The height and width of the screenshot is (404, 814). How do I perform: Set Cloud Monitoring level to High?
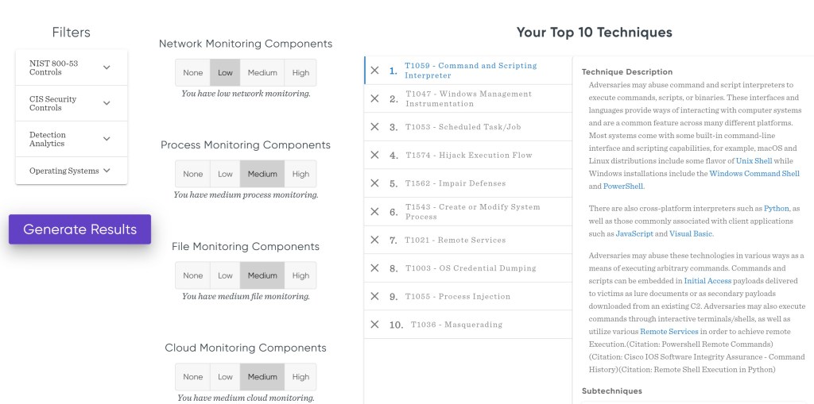[x=300, y=377]
